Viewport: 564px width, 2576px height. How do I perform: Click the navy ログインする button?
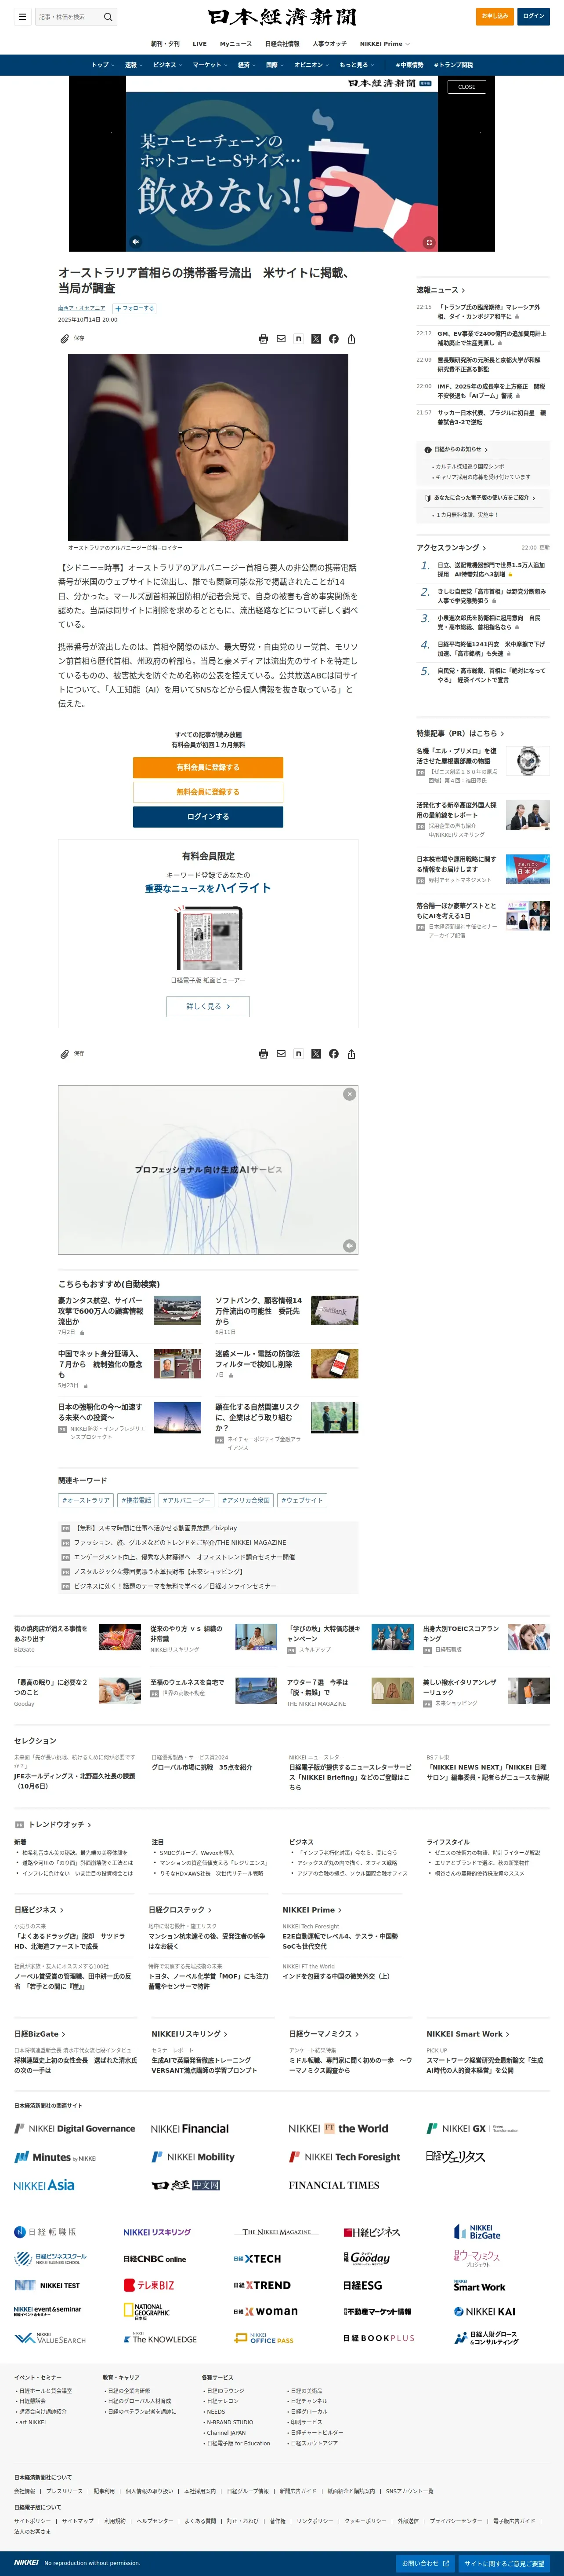[x=208, y=817]
